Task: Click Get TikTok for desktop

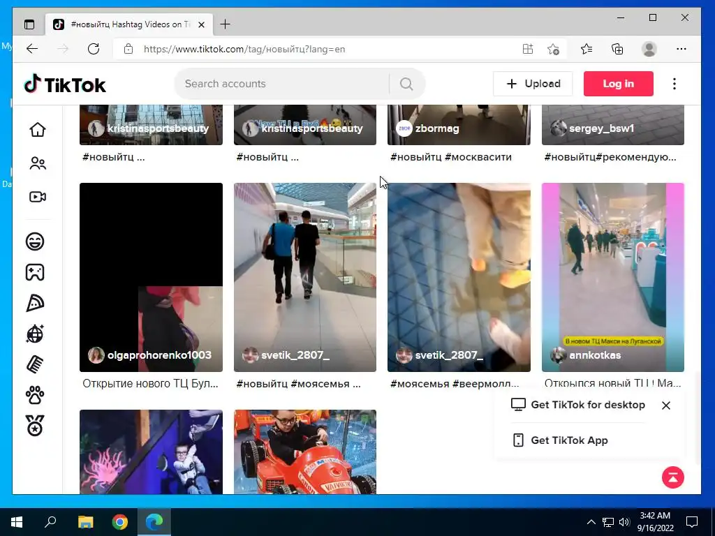Action: click(x=578, y=405)
